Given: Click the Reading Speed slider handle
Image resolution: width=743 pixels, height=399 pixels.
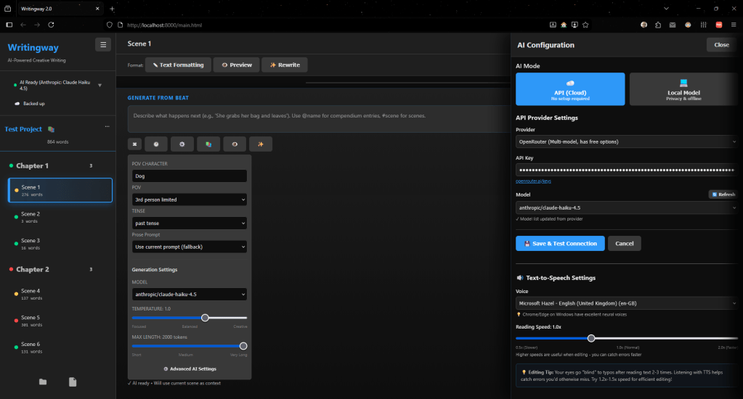Looking at the screenshot, I should (x=591, y=338).
